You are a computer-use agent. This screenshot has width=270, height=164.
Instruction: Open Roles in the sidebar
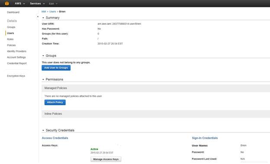(10, 39)
